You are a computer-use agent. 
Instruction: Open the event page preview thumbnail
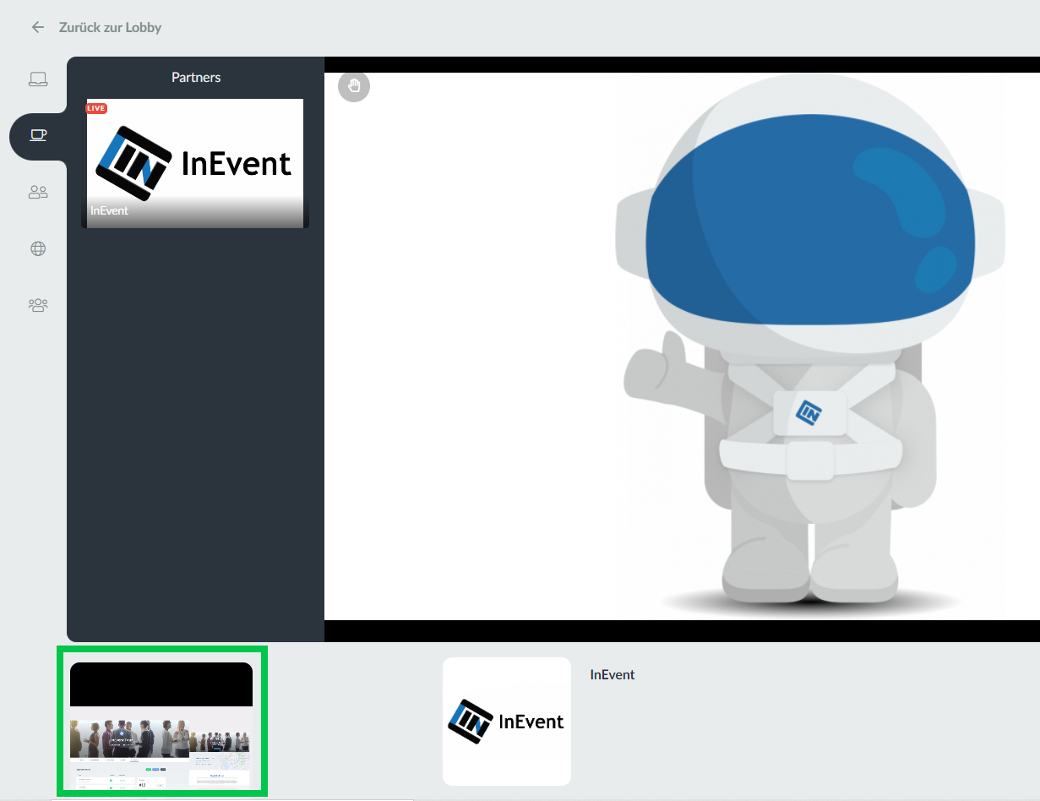161,725
